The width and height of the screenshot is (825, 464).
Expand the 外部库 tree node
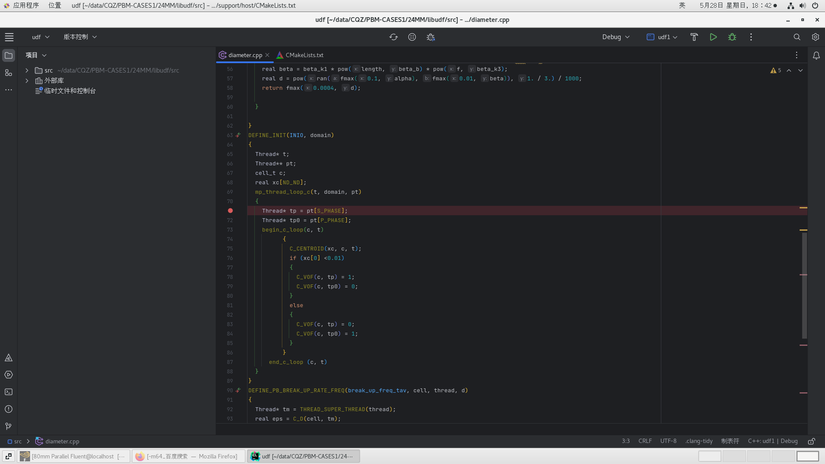point(27,80)
